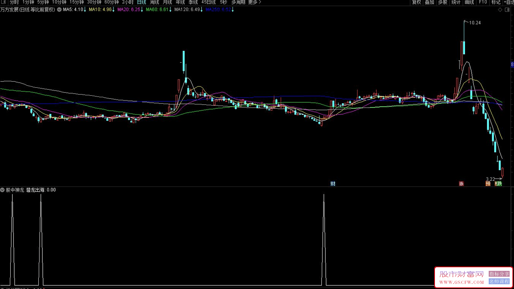Click the 10.24 high price label
This screenshot has height=289, width=514.
(475, 23)
